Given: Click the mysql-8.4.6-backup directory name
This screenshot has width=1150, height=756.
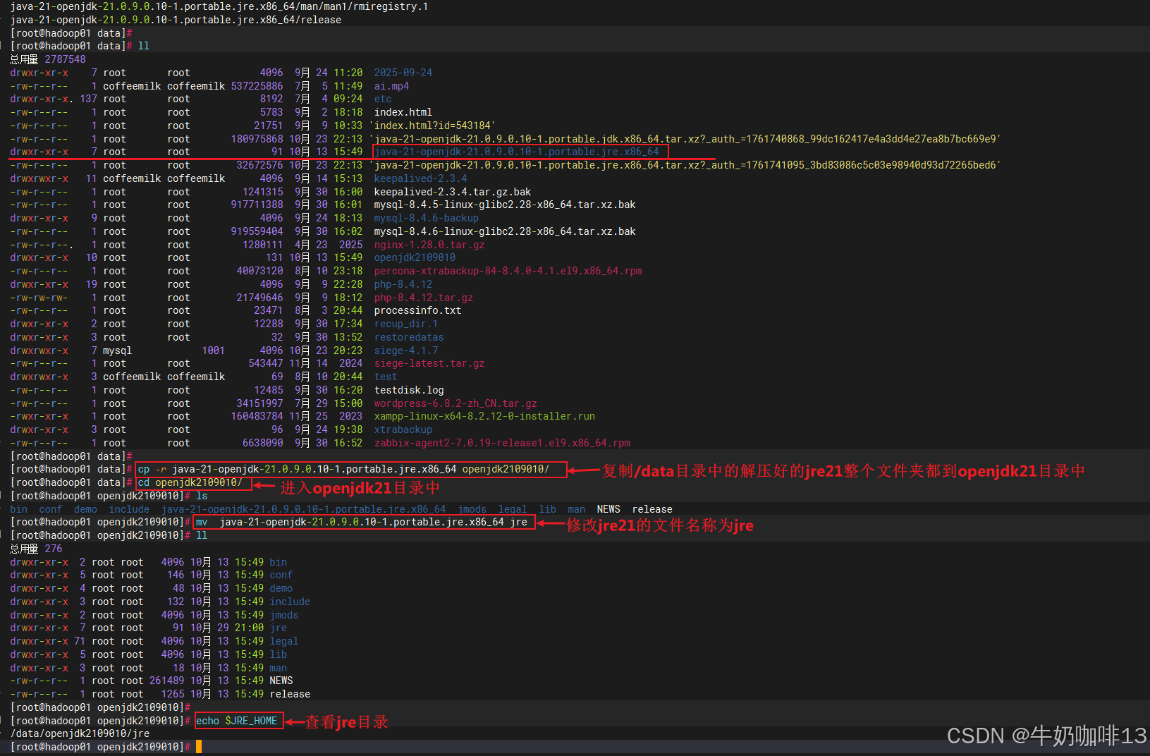Looking at the screenshot, I should point(426,218).
